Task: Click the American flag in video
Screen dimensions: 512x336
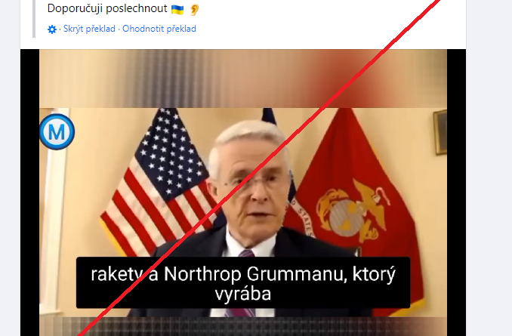Action: click(157, 183)
